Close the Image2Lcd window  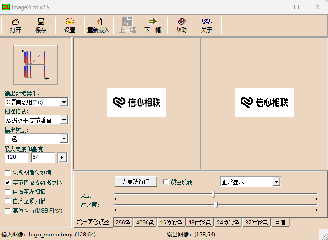coord(317,7)
